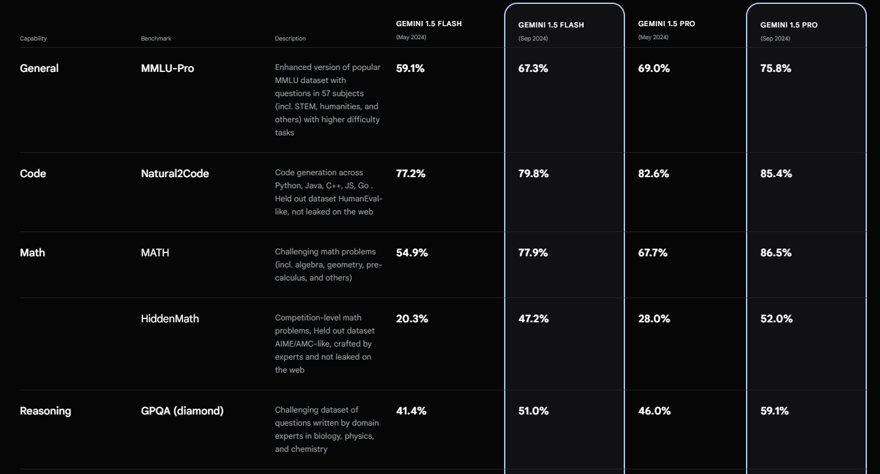The width and height of the screenshot is (880, 474).
Task: Select the Gemini 1.5 Flash May 2024 header
Action: (428, 24)
